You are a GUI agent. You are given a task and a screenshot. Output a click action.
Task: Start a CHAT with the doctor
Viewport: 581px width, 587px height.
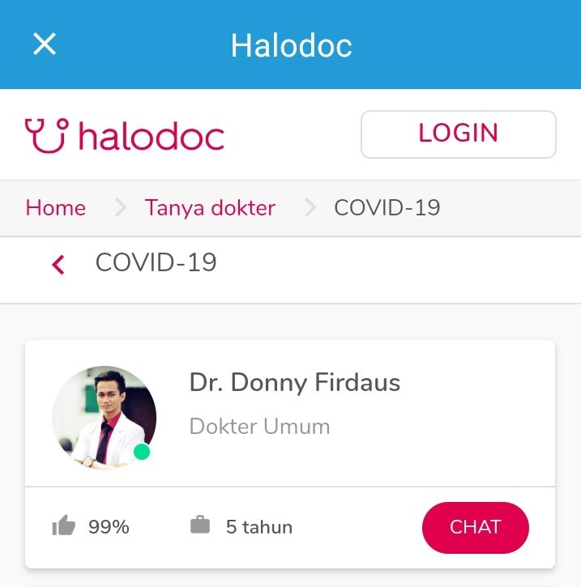point(476,527)
